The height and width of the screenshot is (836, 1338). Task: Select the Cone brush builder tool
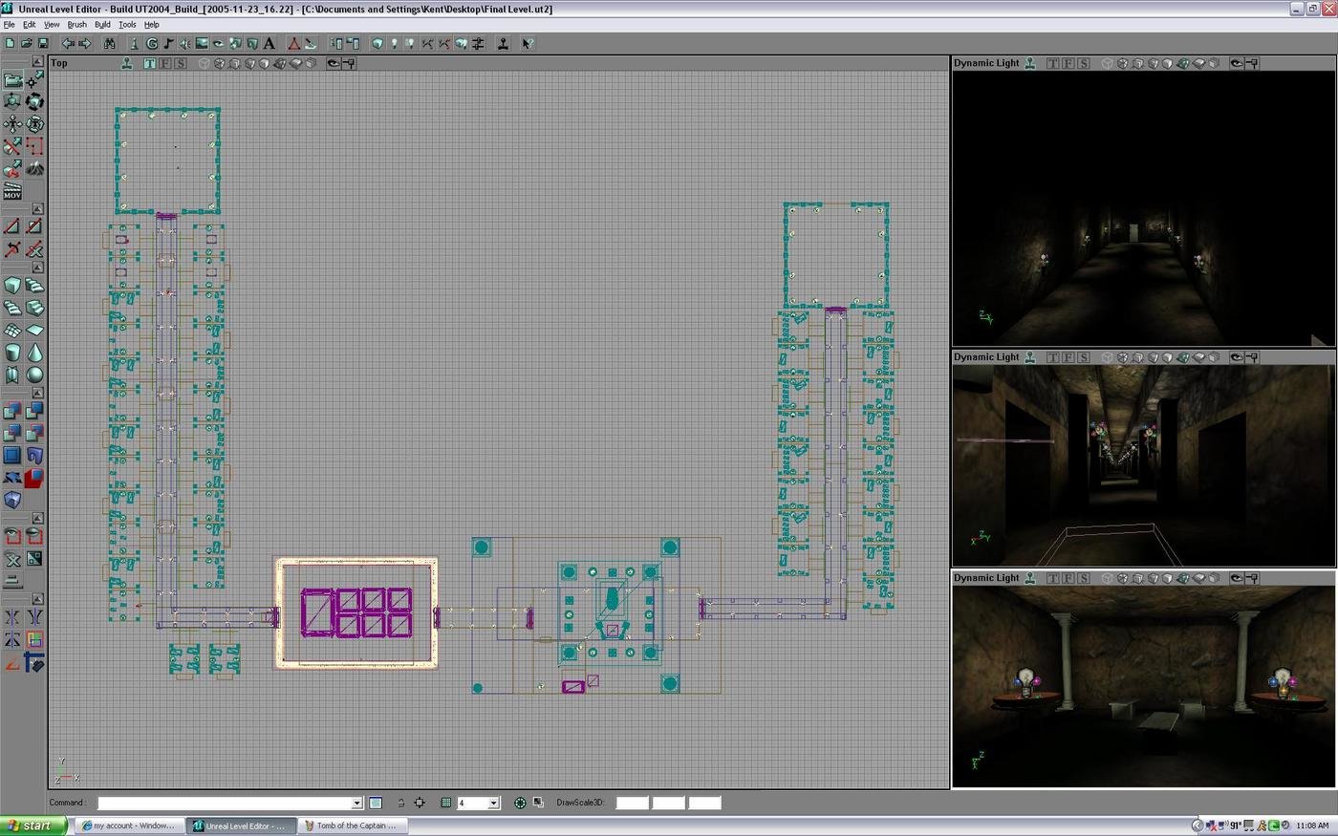tap(35, 353)
